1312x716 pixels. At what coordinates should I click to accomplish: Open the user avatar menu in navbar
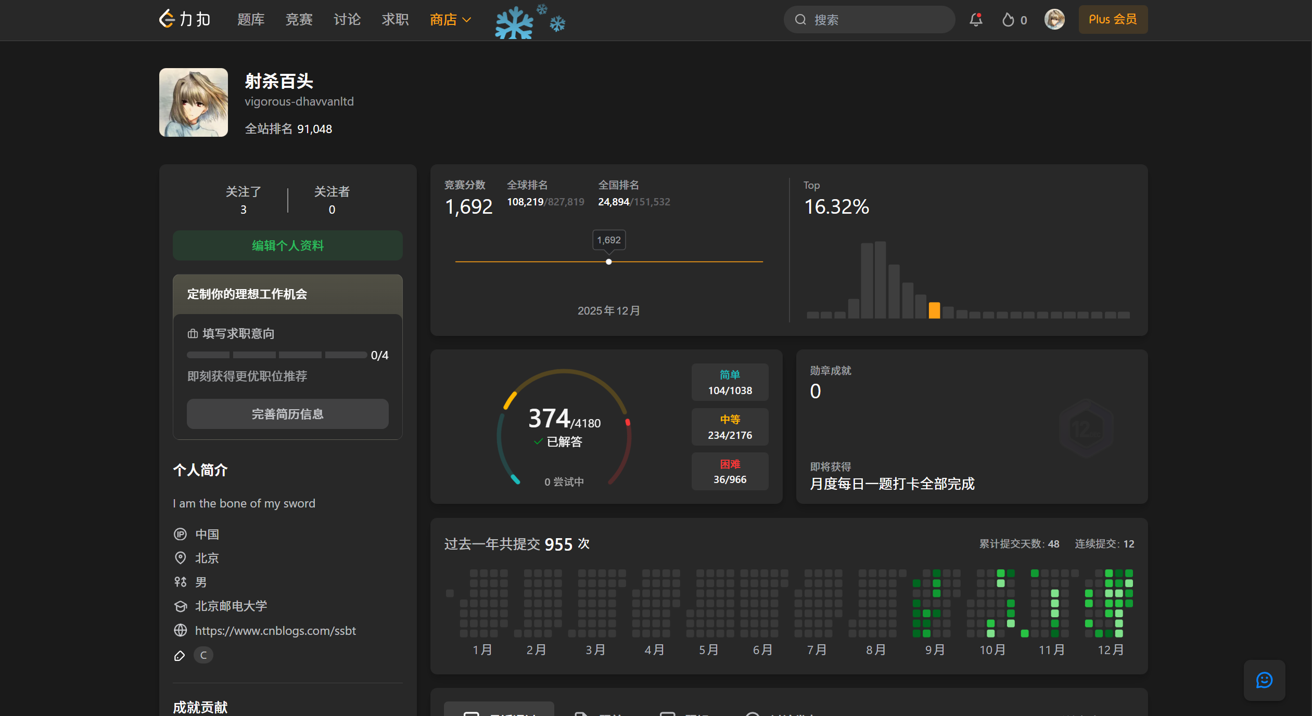click(1054, 20)
